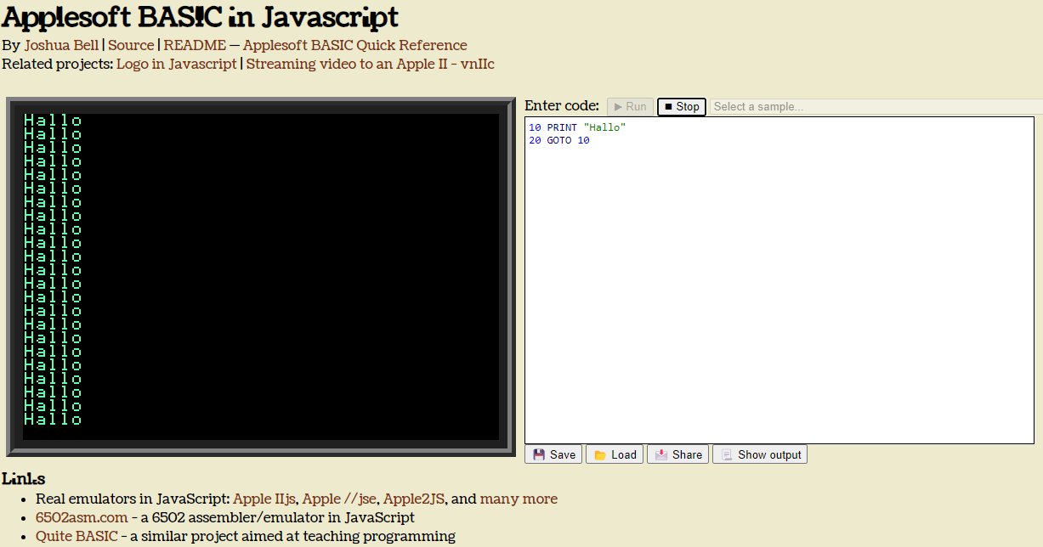
Task: Visit the Apple IIjs emulator link
Action: pyautogui.click(x=264, y=499)
